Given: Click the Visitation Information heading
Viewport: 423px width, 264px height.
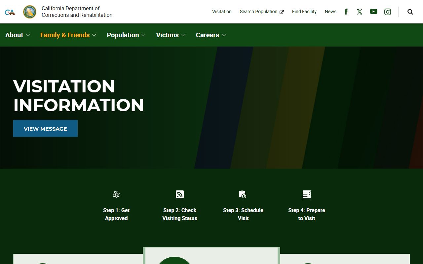Looking at the screenshot, I should click(79, 96).
